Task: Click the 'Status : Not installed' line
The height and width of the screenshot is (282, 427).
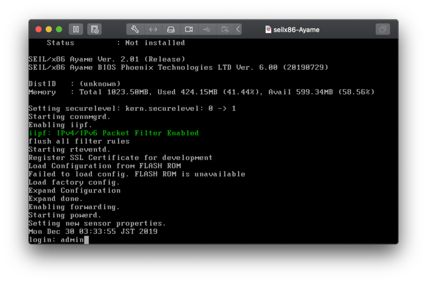Action: (x=116, y=43)
